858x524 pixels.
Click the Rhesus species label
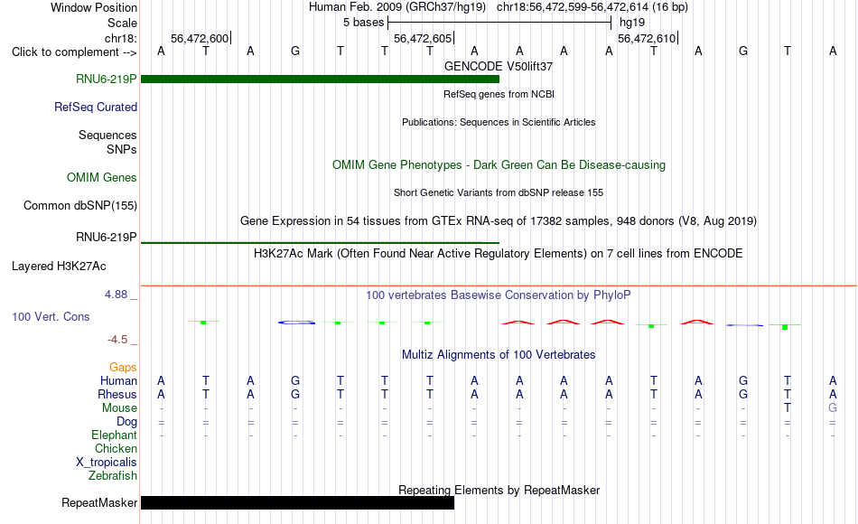point(117,394)
